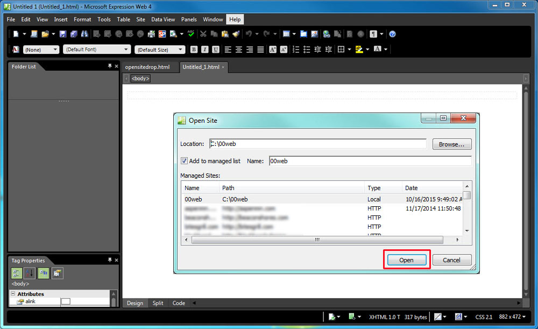Toggle Show Formatting Marks paragraph icon
Image resolution: width=538 pixels, height=329 pixels.
(373, 34)
